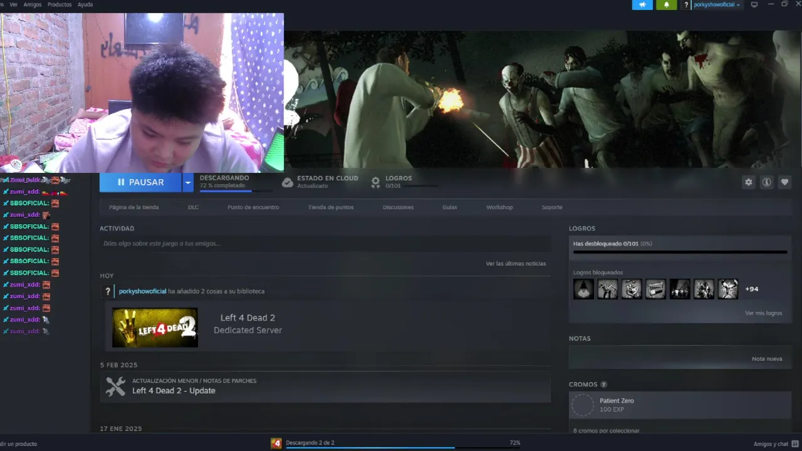This screenshot has height=451, width=802.
Task: Click the Dedicated Server text
Action: pos(247,331)
